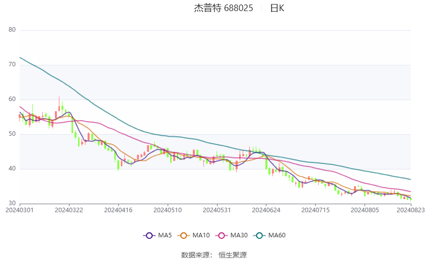Screen dimensions: 428x260
Task: Click the x-axis date label 20240805
Action: coord(365,210)
